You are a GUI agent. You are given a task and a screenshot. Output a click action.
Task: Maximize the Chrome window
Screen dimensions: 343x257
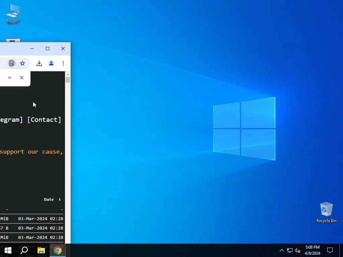(48, 49)
